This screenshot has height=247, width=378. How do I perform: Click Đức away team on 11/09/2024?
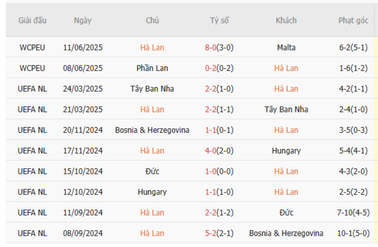pyautogui.click(x=286, y=213)
